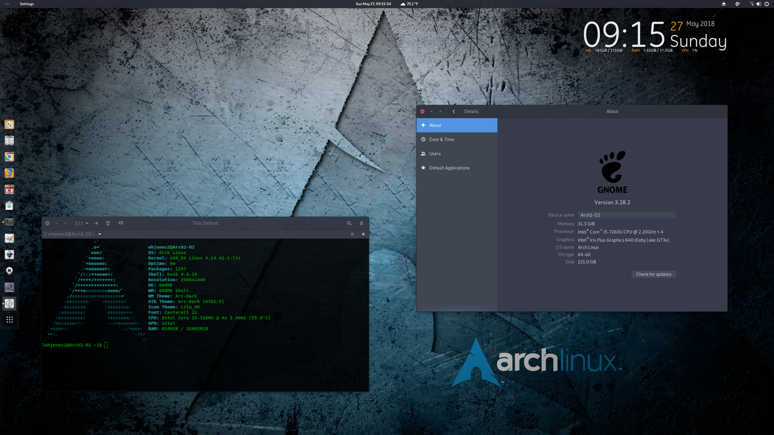Screen dimensions: 774x435
Task: Add terminal right split icon in Tilix
Action: coord(108,223)
